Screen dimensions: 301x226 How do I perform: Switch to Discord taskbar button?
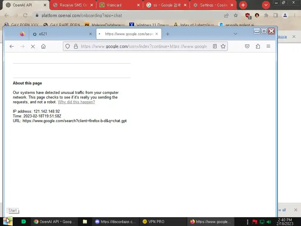115,222
